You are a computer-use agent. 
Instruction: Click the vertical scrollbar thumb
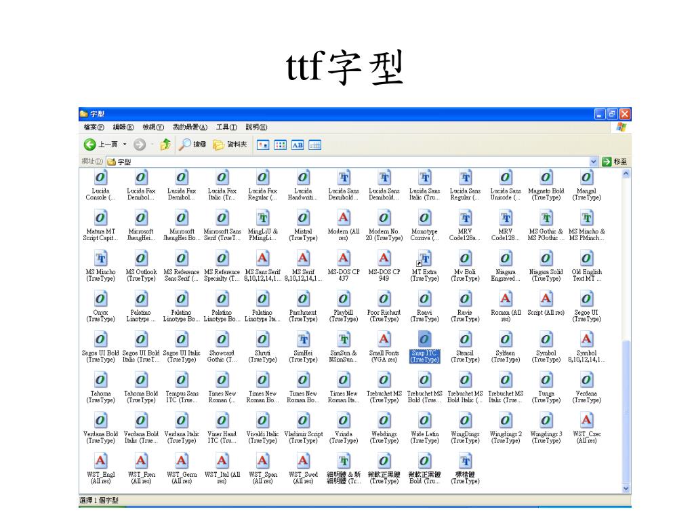(626, 412)
